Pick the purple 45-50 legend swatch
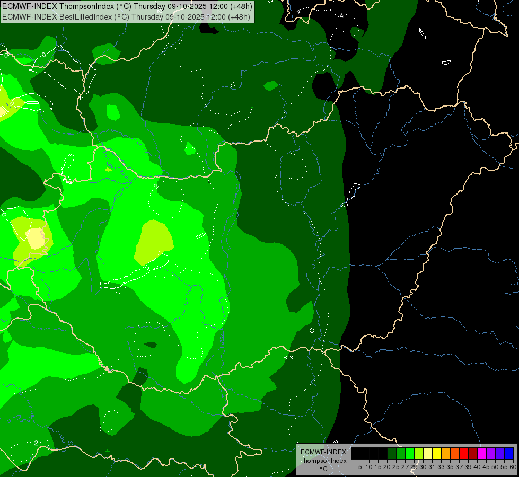Screen dimensions: 519x477 (491, 453)
